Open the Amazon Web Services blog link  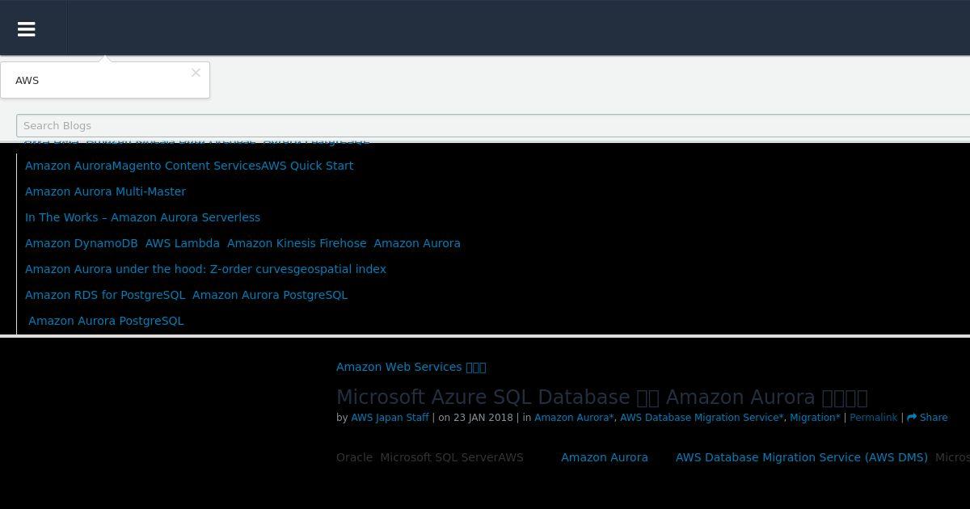[x=411, y=367]
